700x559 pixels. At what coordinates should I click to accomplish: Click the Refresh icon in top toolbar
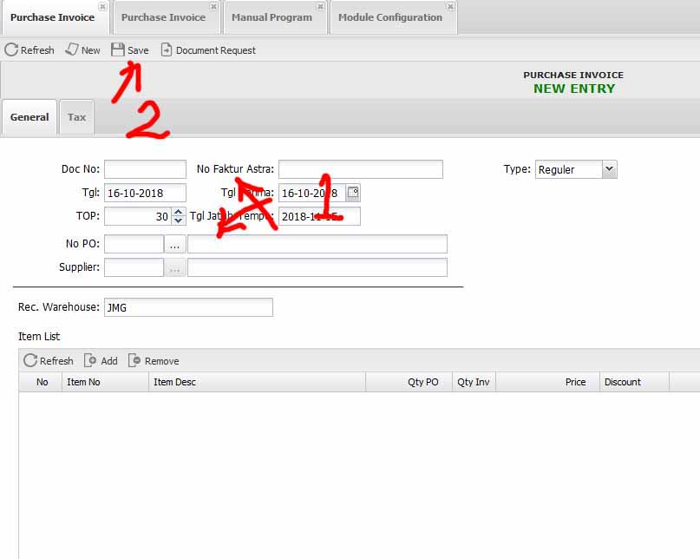pyautogui.click(x=11, y=50)
